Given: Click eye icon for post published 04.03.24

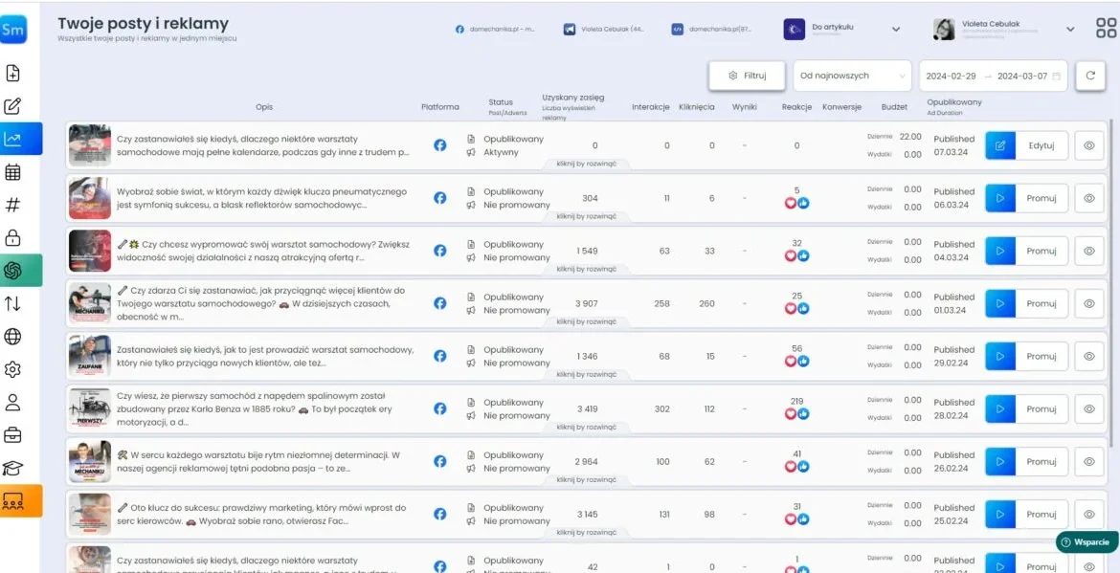Looking at the screenshot, I should 1088,251.
